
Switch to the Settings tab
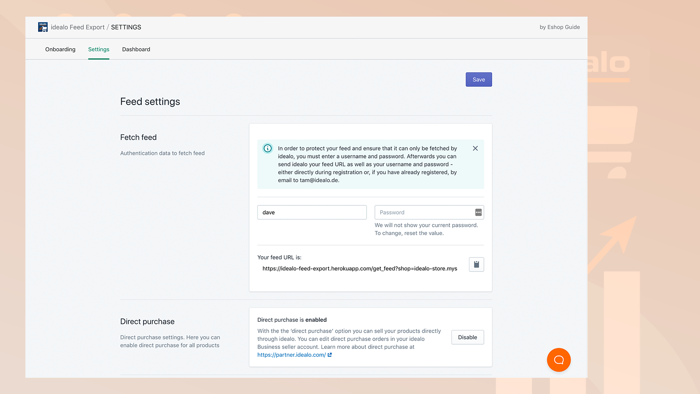(99, 49)
